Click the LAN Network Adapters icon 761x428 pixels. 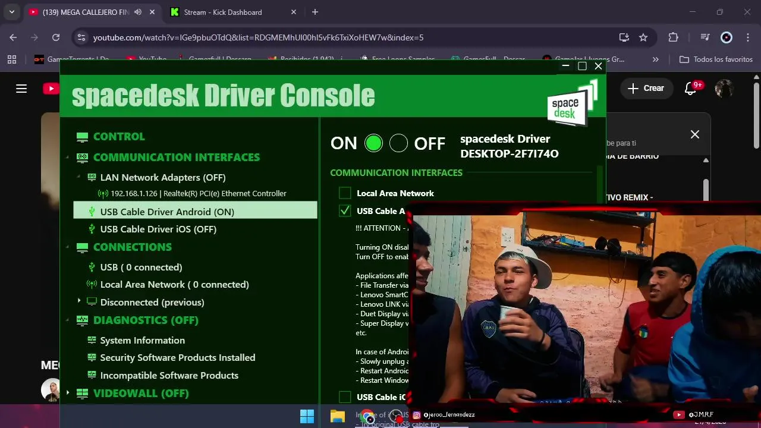pyautogui.click(x=92, y=177)
